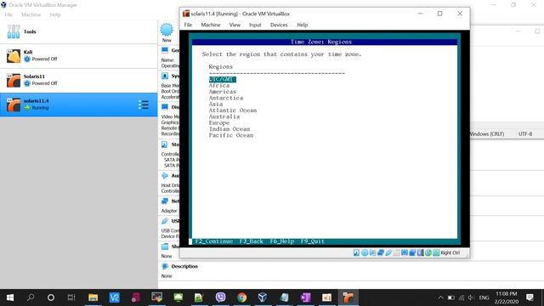
Task: Click the VirtualBox cube icon in taskbar
Action: [263, 297]
